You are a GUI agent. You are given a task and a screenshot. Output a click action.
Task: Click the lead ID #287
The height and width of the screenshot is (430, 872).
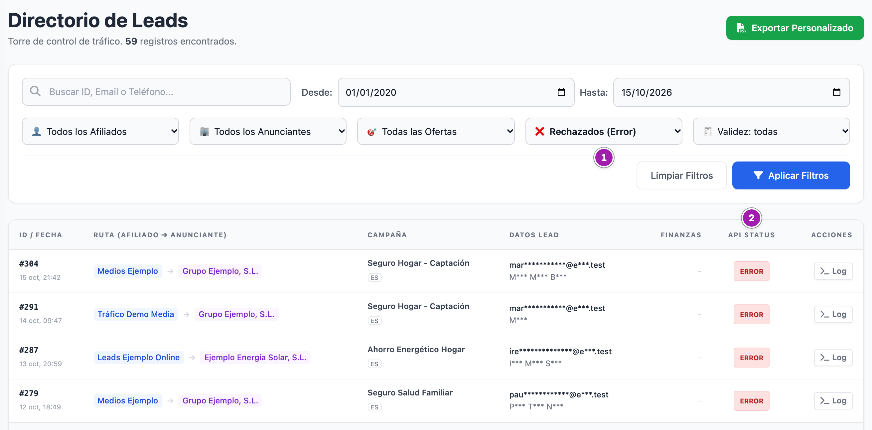[29, 350]
